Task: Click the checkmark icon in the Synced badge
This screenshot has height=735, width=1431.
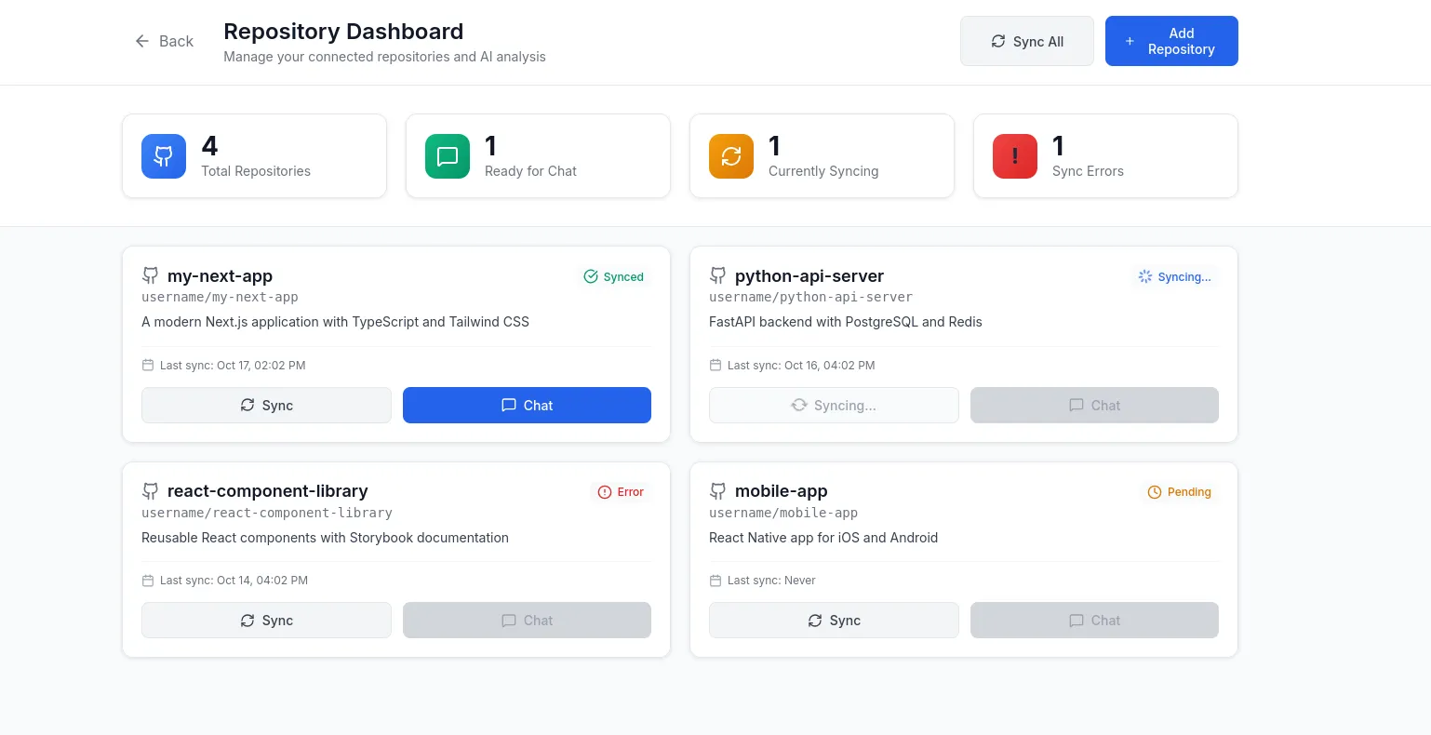Action: [591, 276]
